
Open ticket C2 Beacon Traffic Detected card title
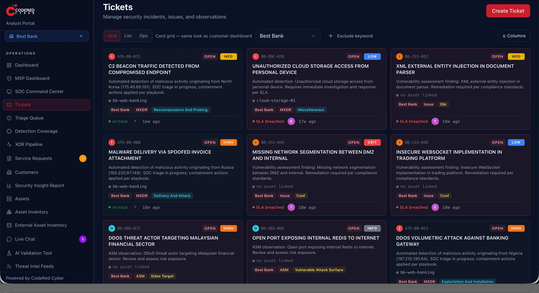click(x=154, y=69)
